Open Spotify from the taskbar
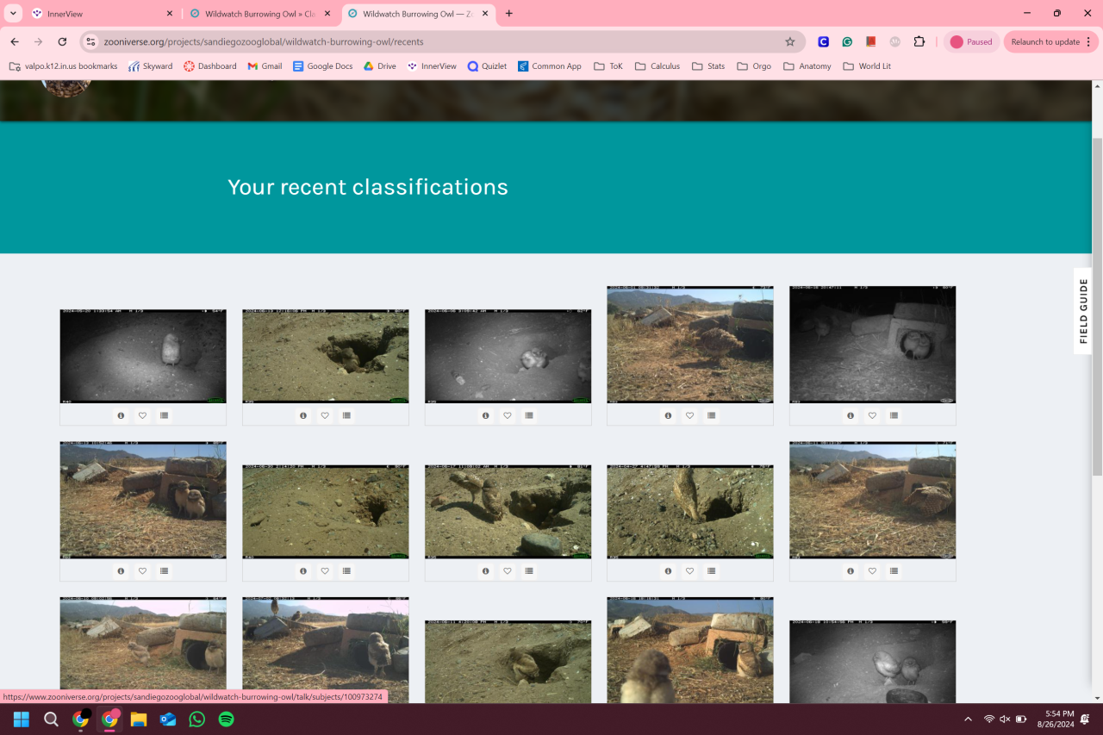The width and height of the screenshot is (1103, 735). [226, 719]
